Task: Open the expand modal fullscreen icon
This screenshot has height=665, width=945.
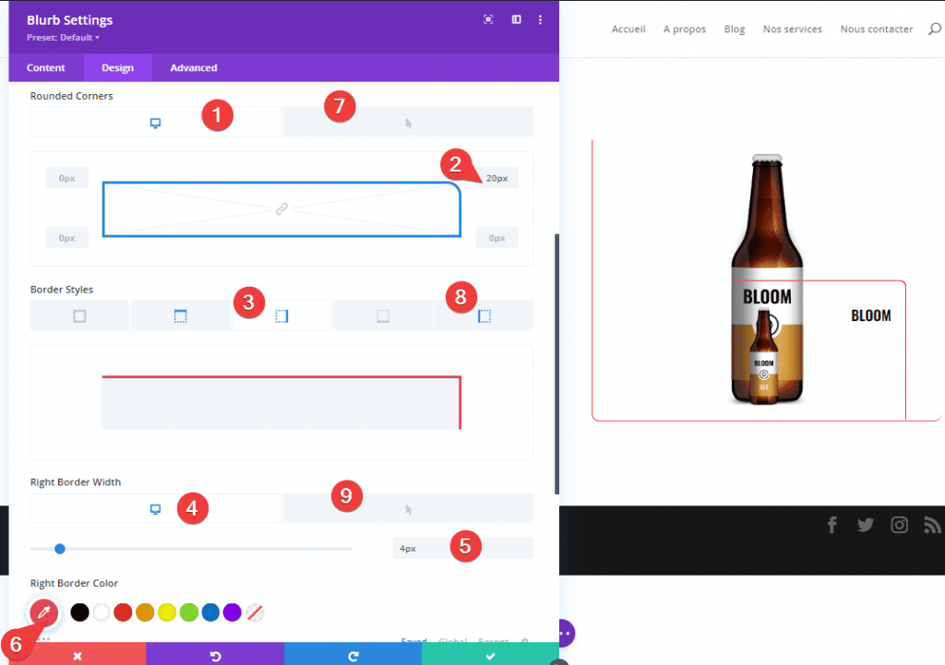Action: click(x=488, y=20)
